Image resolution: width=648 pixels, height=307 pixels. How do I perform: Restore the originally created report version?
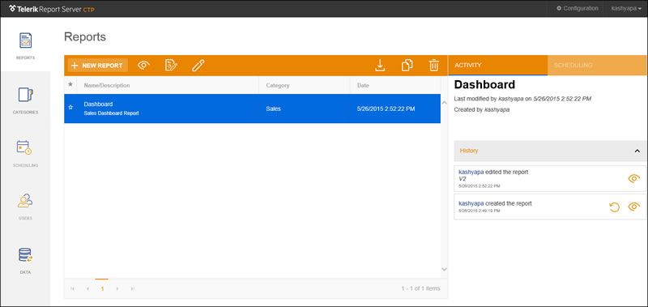(x=615, y=207)
